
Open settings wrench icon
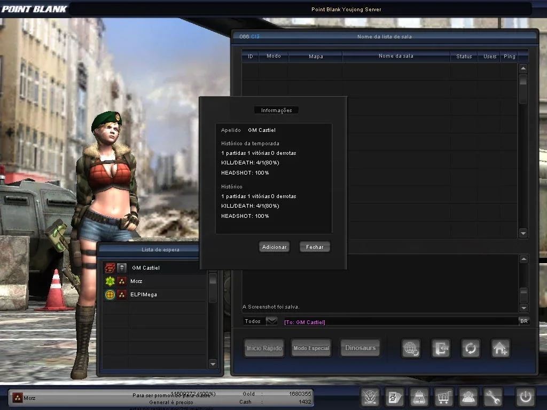493,397
